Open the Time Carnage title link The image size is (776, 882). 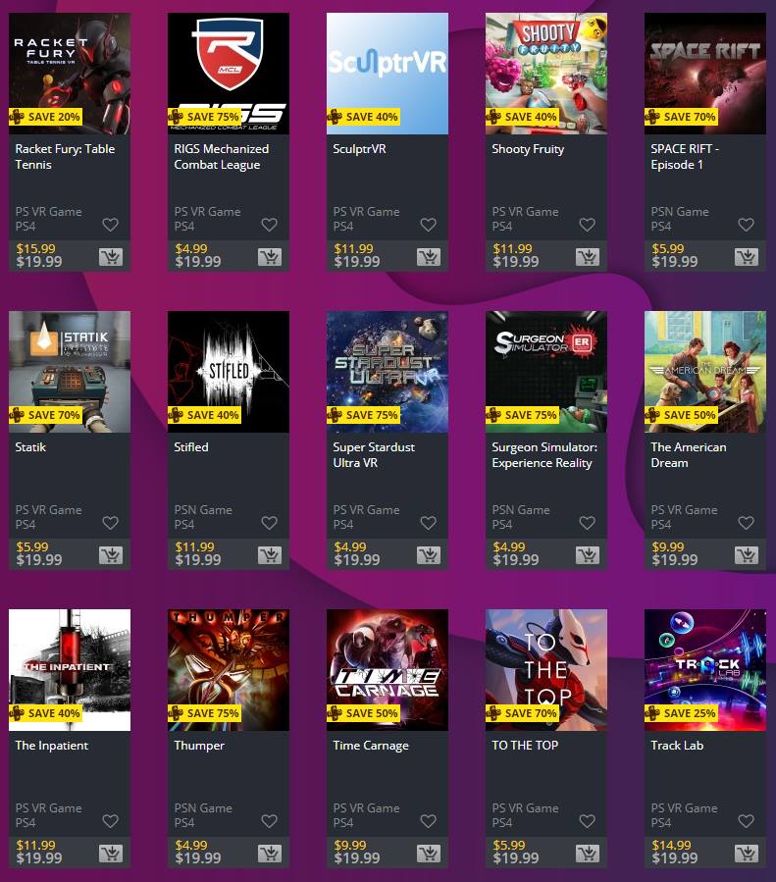click(x=371, y=746)
